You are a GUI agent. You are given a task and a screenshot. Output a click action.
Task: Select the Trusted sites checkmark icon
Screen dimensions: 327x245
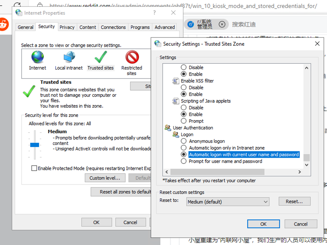100,57
